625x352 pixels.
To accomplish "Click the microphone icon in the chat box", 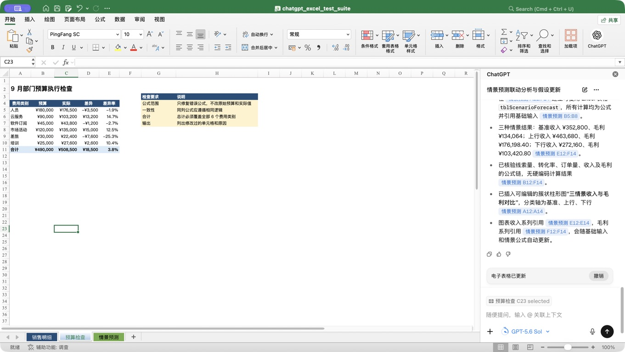I will coord(592,331).
